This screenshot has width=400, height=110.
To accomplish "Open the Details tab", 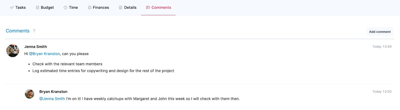I will [x=128, y=7].
